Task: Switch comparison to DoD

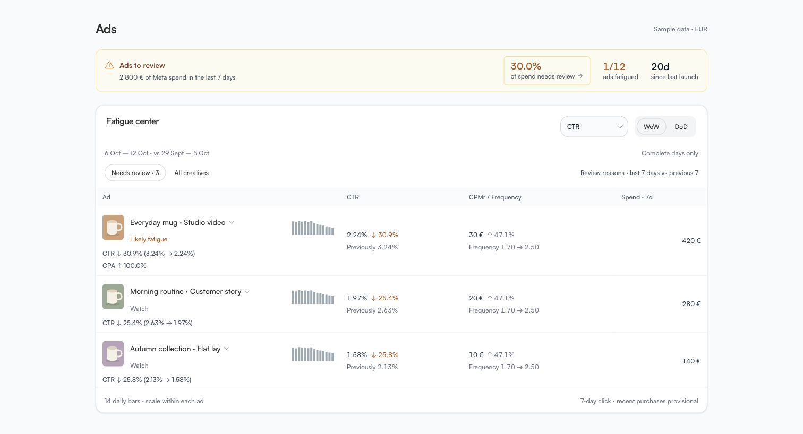Action: point(681,126)
